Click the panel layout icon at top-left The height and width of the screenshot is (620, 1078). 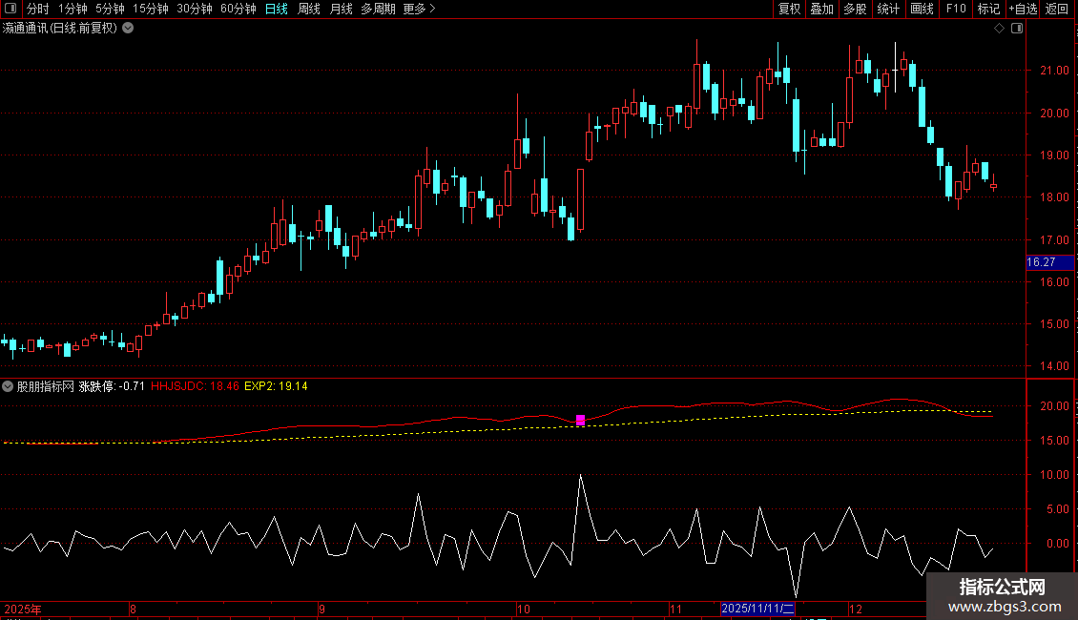(10, 9)
